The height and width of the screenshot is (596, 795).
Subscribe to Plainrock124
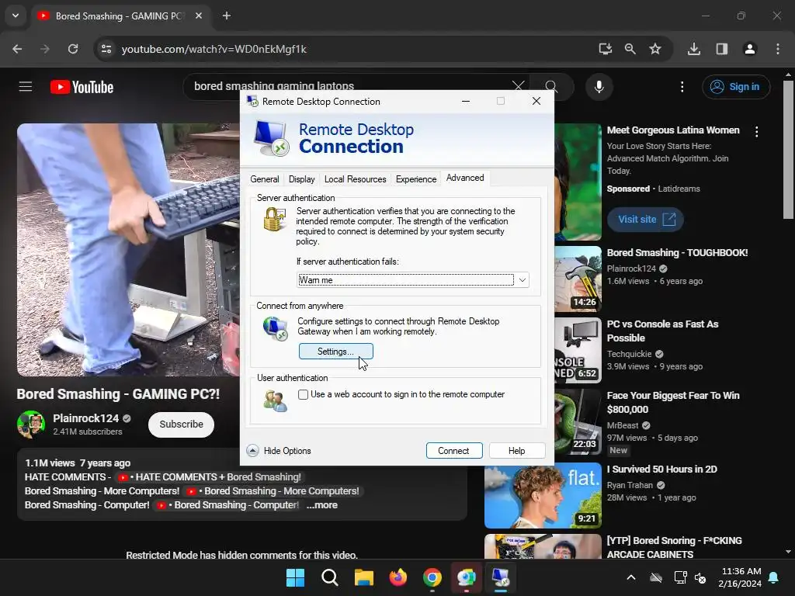click(x=181, y=424)
